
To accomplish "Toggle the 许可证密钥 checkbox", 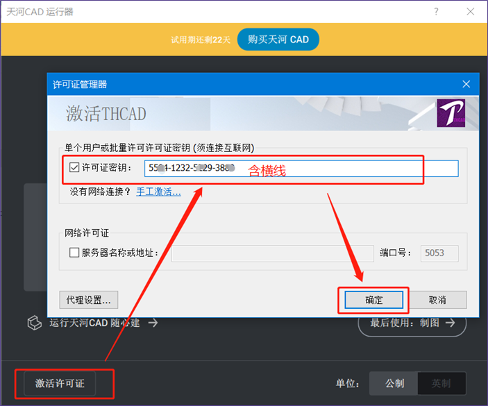I will pyautogui.click(x=74, y=167).
